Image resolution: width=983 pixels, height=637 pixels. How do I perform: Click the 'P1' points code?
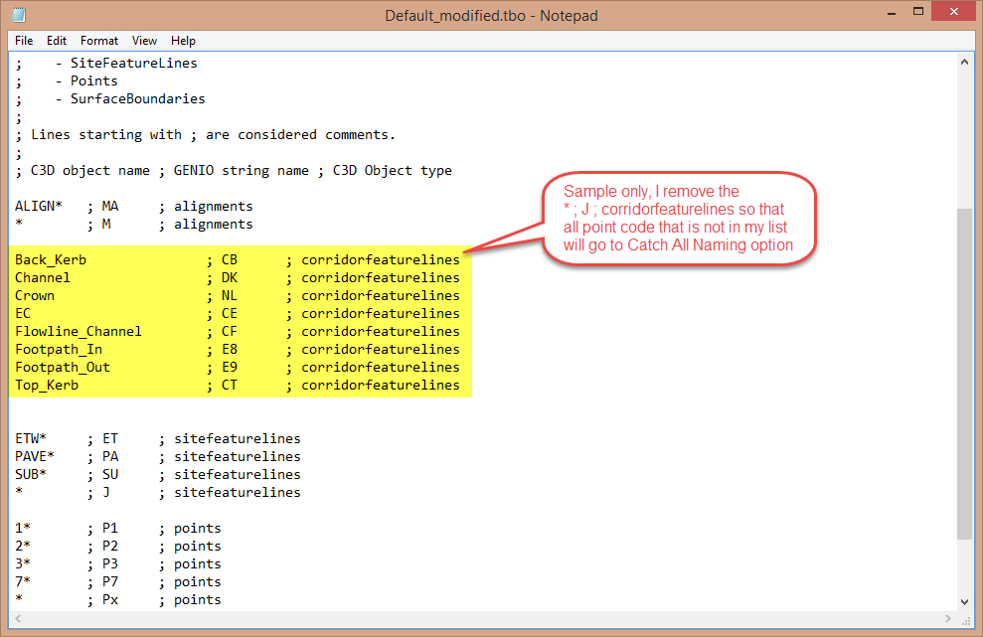[x=110, y=528]
